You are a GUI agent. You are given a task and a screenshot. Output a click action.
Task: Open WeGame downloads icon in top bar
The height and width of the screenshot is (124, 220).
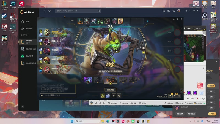[174, 11]
